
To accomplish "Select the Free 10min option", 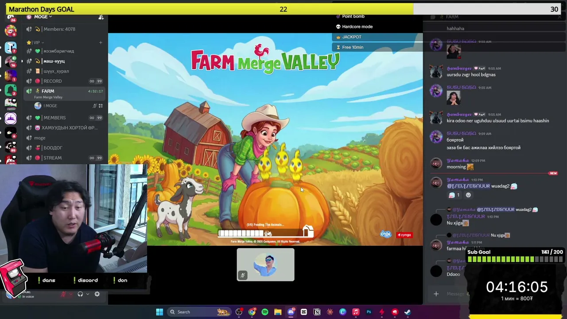I will click(353, 47).
